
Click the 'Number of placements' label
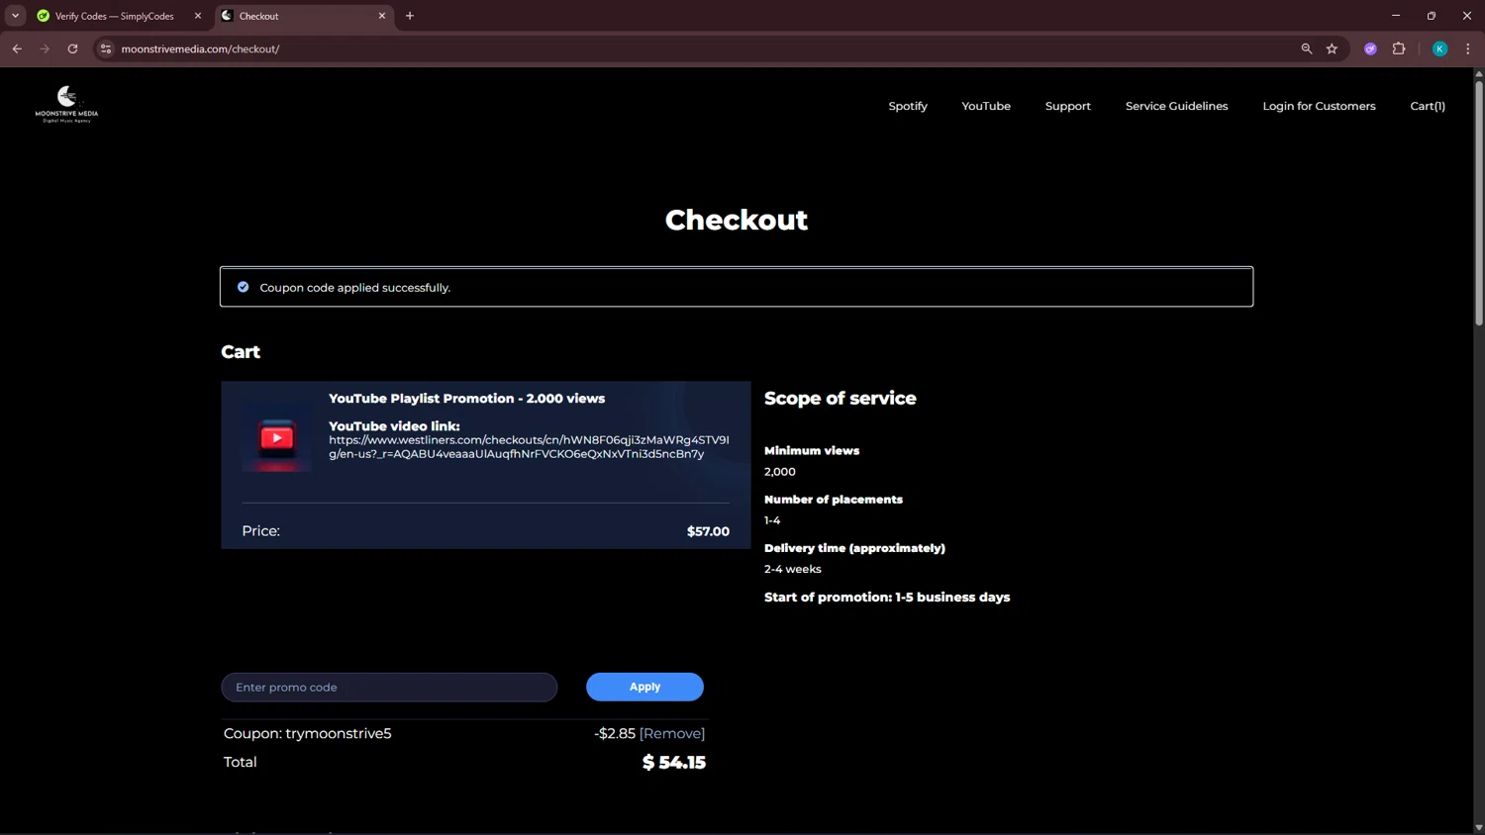tap(833, 500)
